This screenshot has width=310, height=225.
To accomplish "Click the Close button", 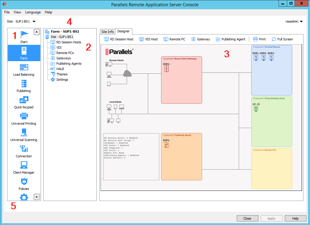I will pyautogui.click(x=247, y=218).
